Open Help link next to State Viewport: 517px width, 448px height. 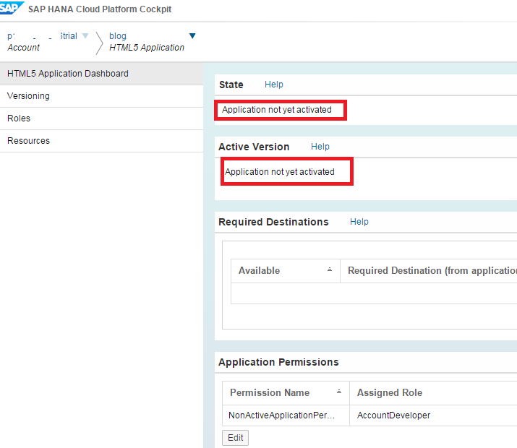[273, 85]
